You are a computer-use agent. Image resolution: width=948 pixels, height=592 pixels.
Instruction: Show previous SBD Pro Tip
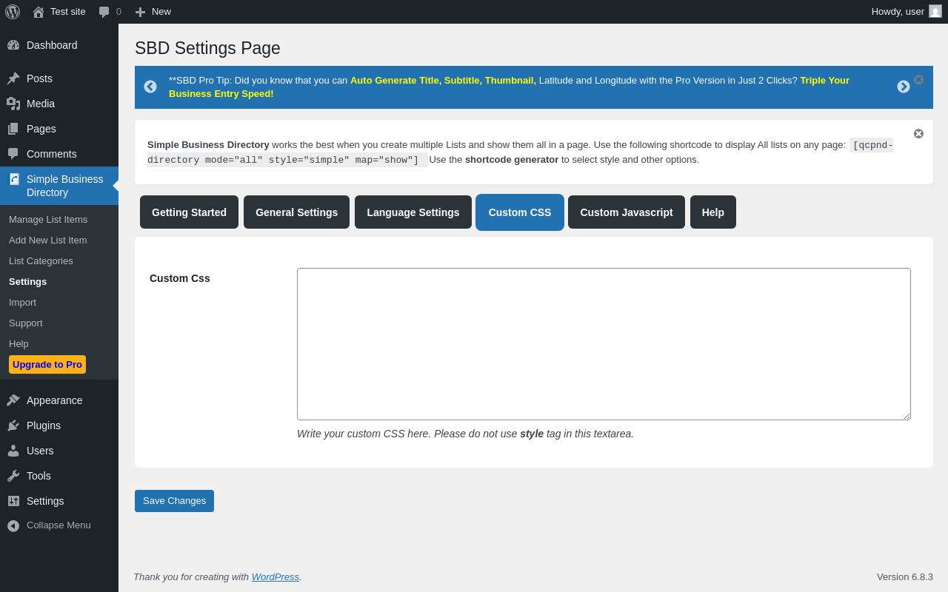click(x=150, y=87)
